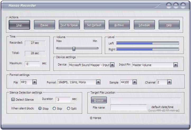Select Skip when silent block
191x130 pixels.
click(54, 108)
